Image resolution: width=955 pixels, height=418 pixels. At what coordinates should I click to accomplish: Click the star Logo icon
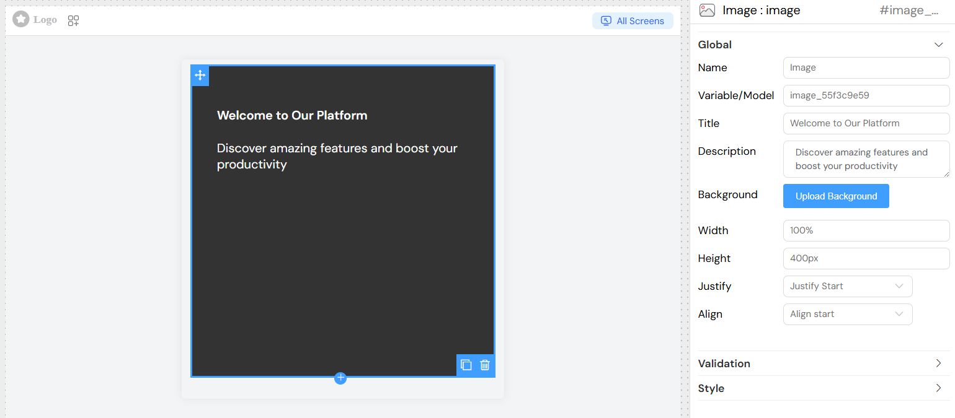[x=21, y=19]
